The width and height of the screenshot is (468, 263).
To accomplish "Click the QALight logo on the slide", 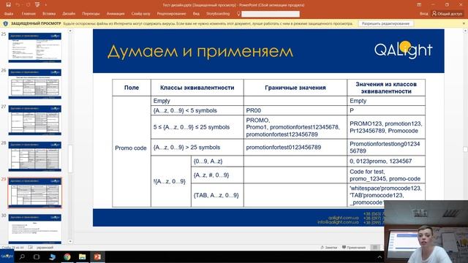I will point(403,50).
